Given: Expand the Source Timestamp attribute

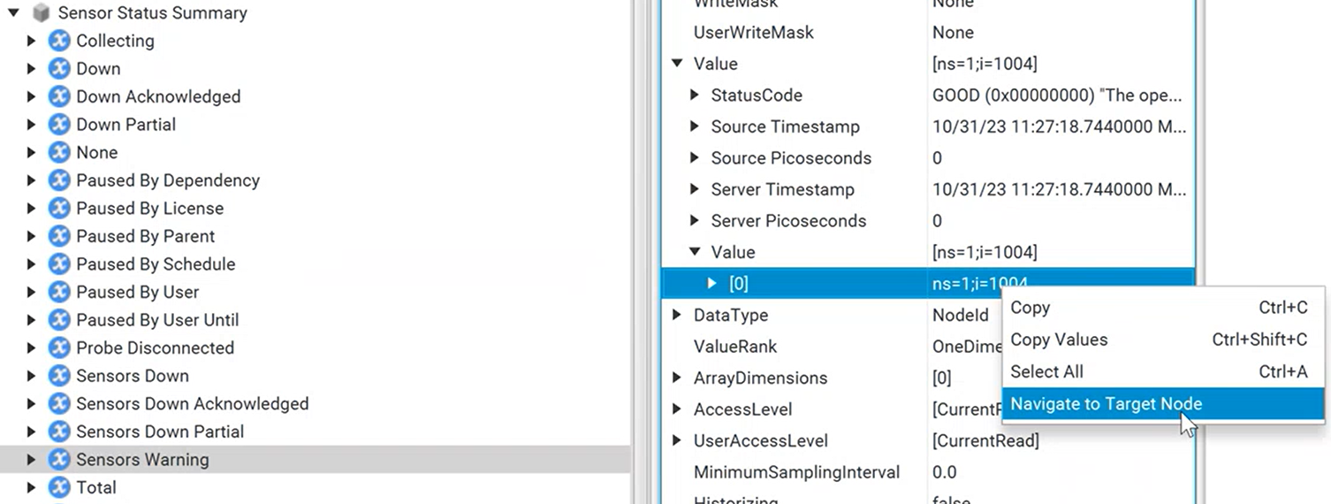Looking at the screenshot, I should [695, 127].
